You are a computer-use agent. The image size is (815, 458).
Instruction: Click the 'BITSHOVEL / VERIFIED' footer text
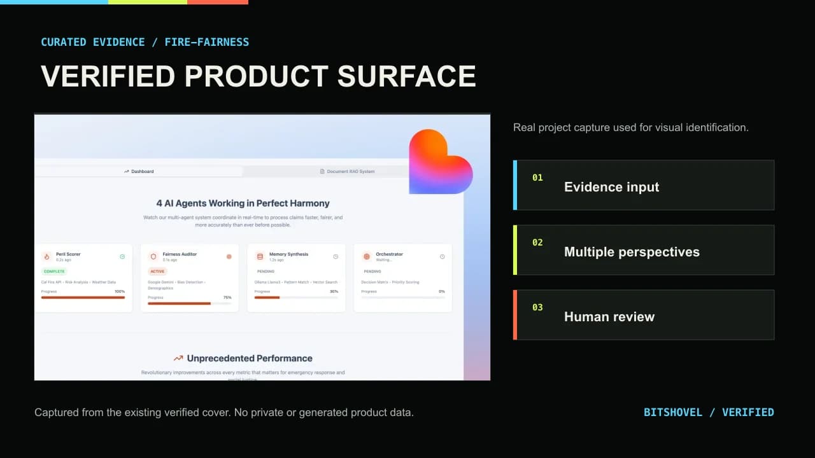709,412
